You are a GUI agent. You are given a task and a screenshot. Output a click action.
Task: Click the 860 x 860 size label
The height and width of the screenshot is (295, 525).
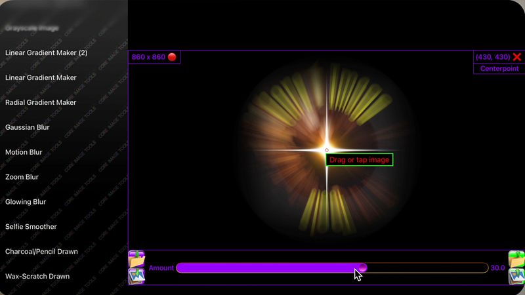148,57
